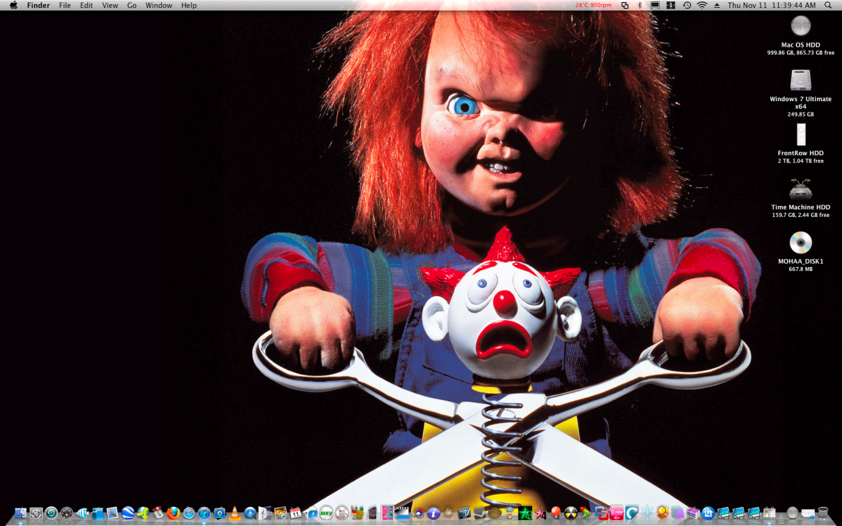Open the Apple menu
Viewport: 842px width, 526px height.
(13, 5)
